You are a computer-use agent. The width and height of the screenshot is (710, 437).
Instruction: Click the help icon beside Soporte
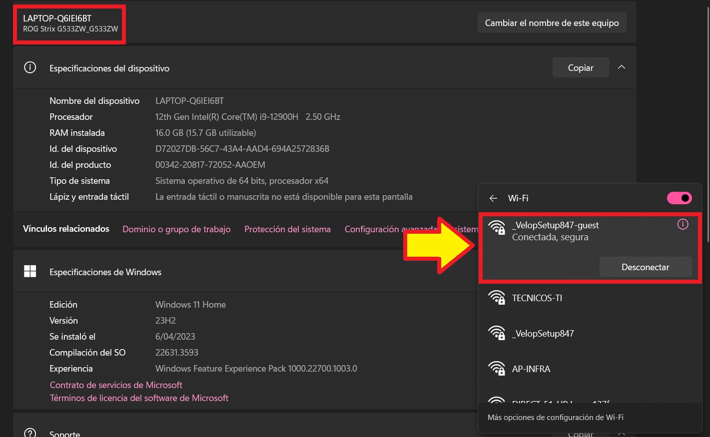pyautogui.click(x=30, y=433)
